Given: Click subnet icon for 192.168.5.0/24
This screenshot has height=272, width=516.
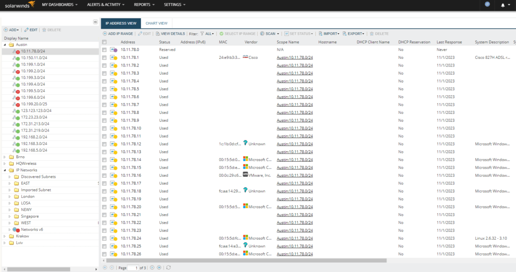Looking at the screenshot, I should [16, 150].
